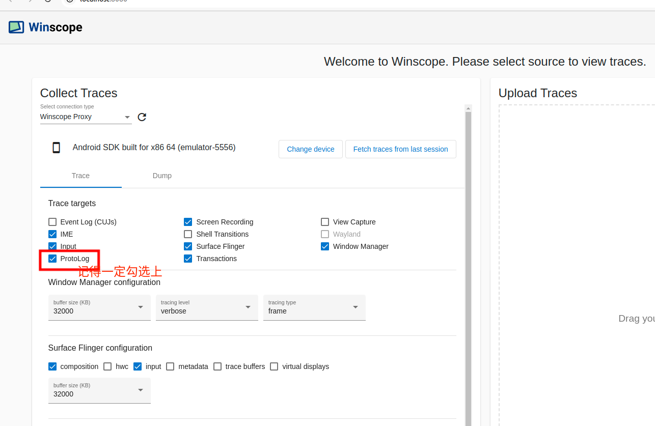Uncheck Surface Flinger target
Viewport: 655px width, 426px height.
point(188,246)
